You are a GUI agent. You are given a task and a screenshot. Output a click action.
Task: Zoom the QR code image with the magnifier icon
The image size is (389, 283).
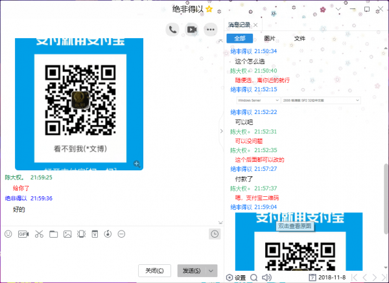click(137, 164)
